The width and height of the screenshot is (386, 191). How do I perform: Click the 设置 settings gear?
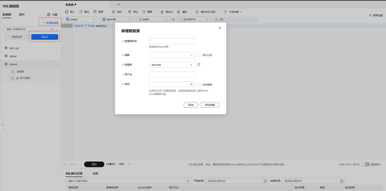coord(52,15)
